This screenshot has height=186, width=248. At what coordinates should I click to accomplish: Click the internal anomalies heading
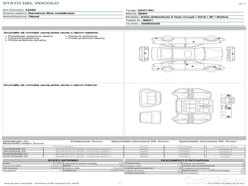pos(51,85)
